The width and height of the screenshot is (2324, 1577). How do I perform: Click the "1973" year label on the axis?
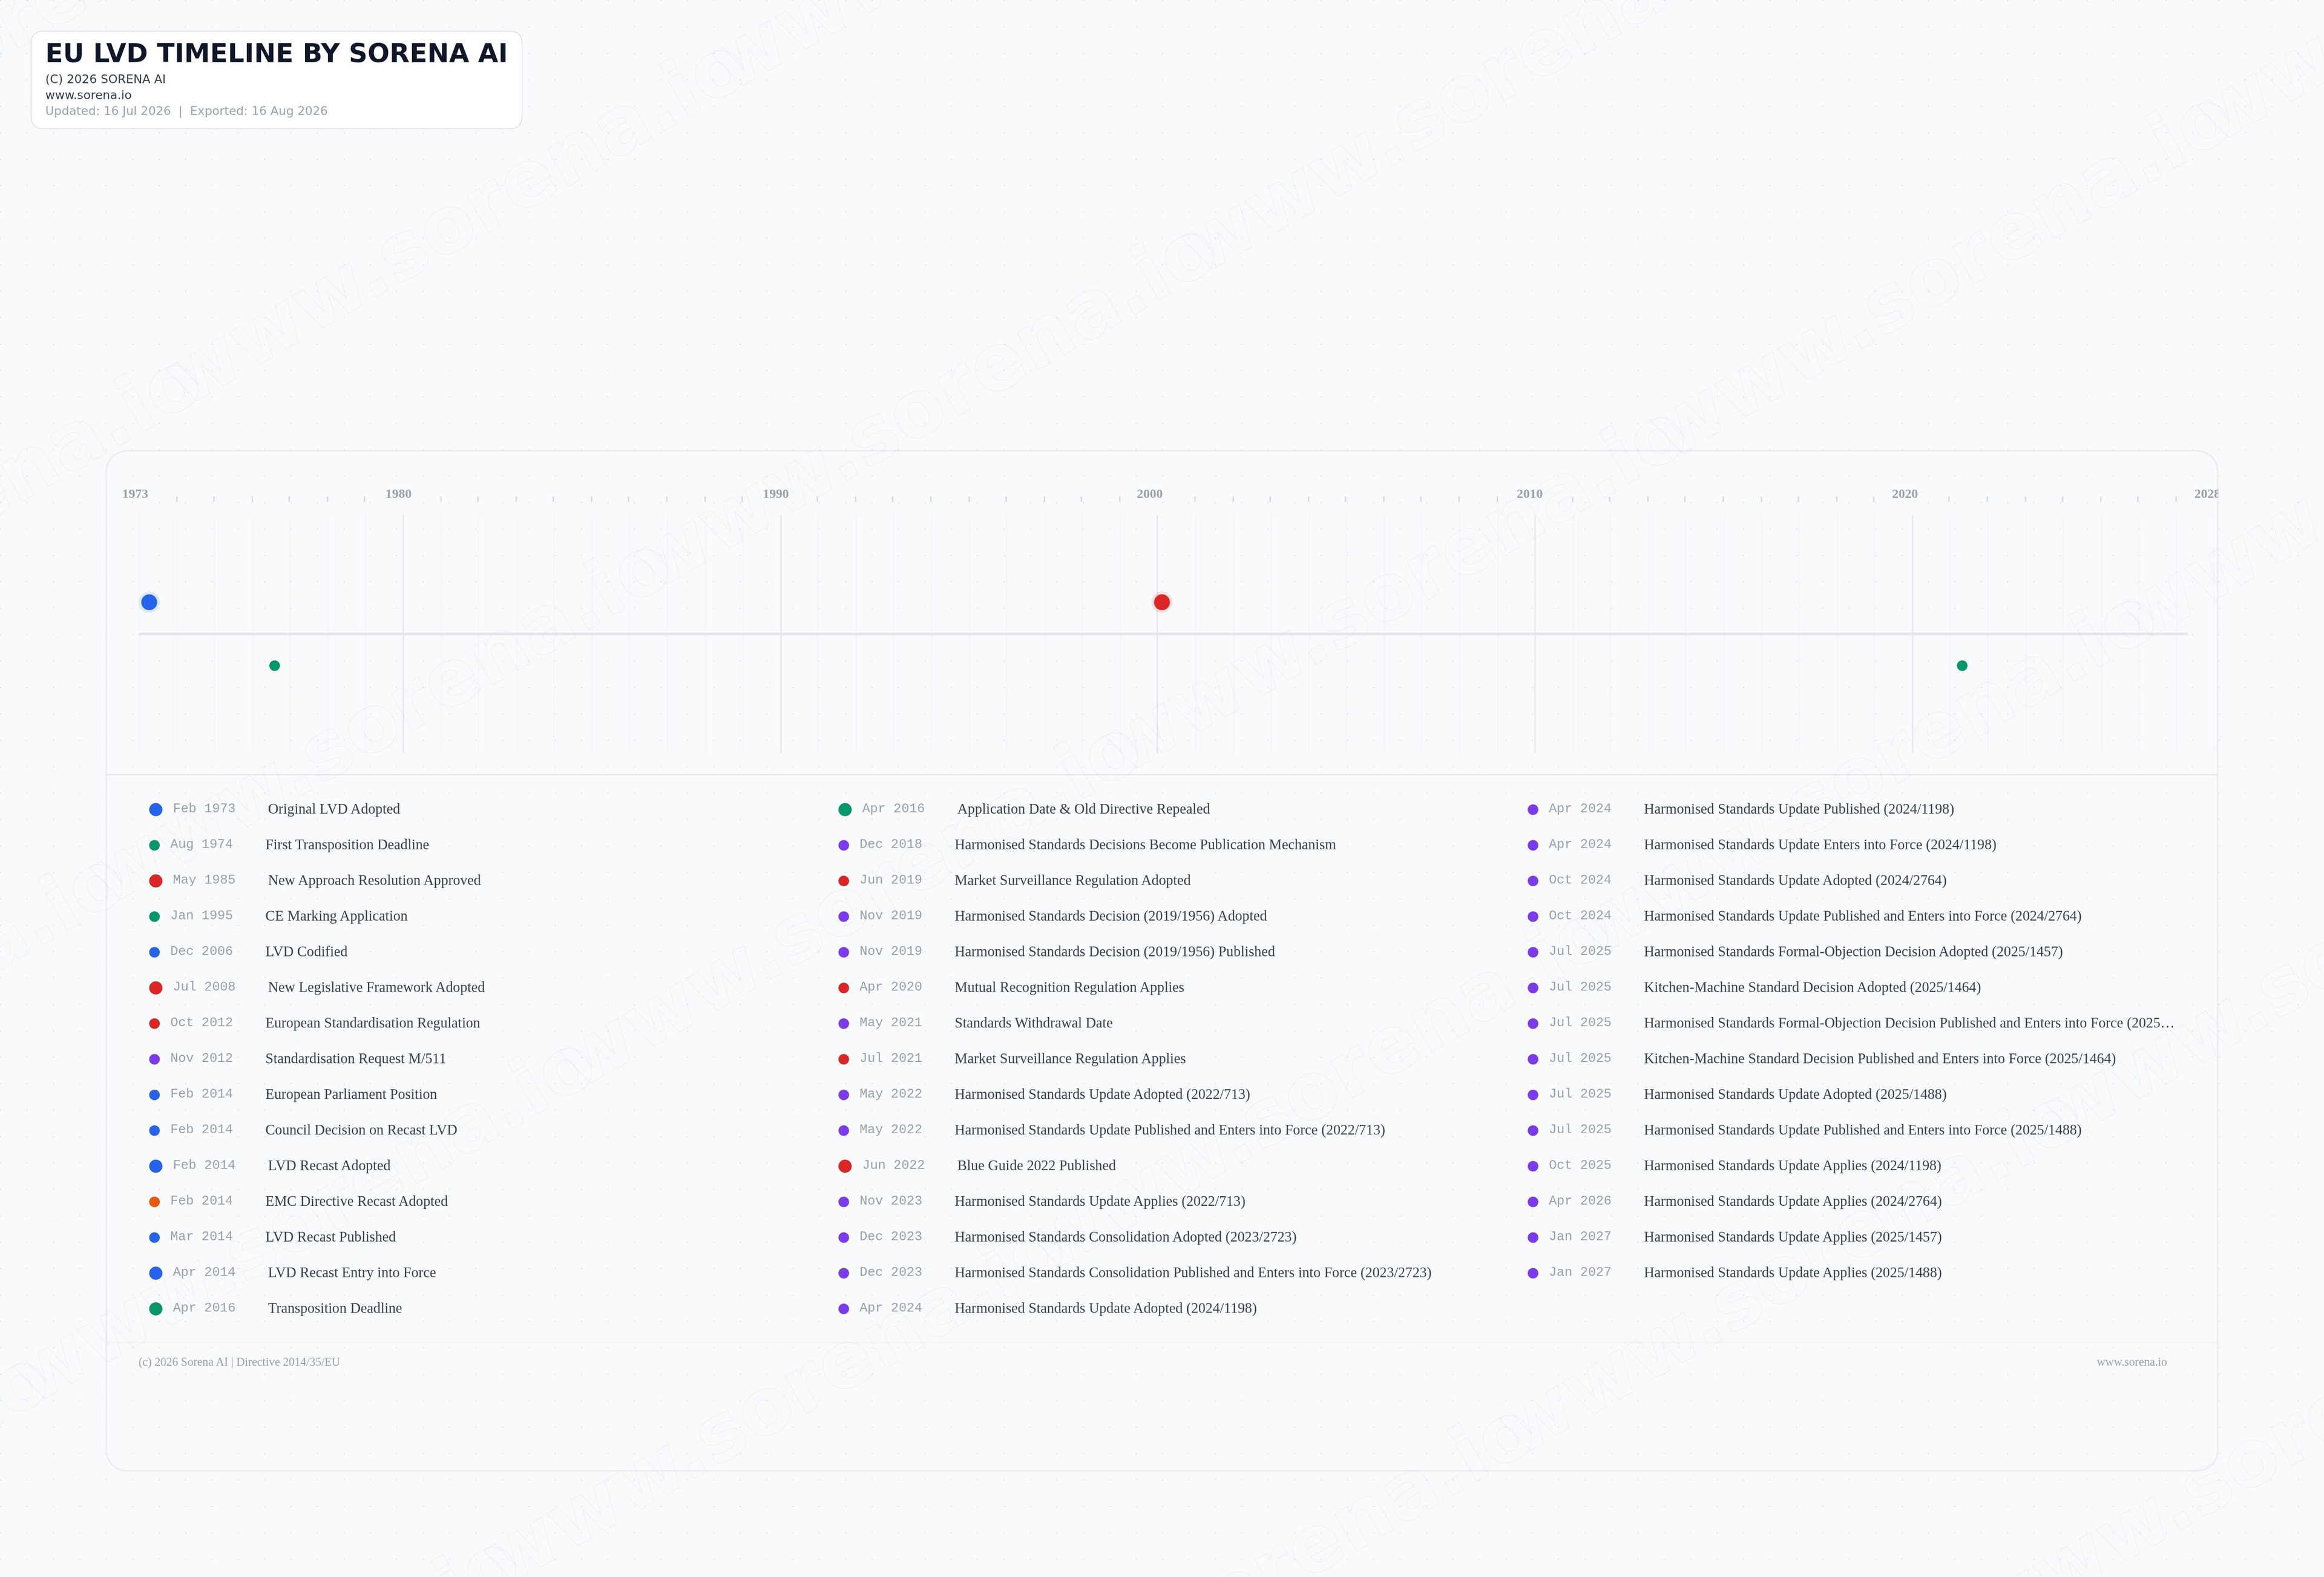(135, 494)
